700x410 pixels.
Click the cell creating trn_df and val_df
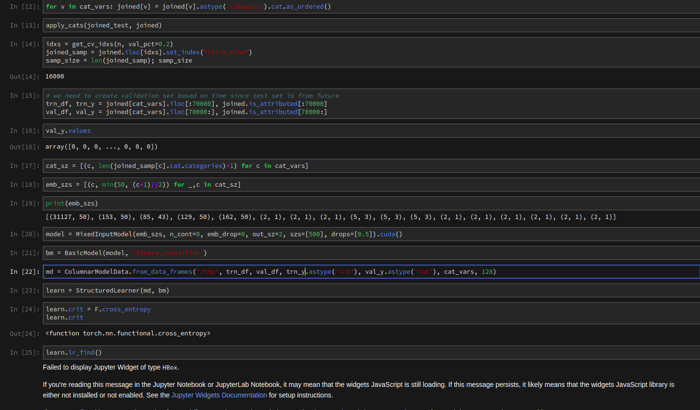[x=371, y=104]
